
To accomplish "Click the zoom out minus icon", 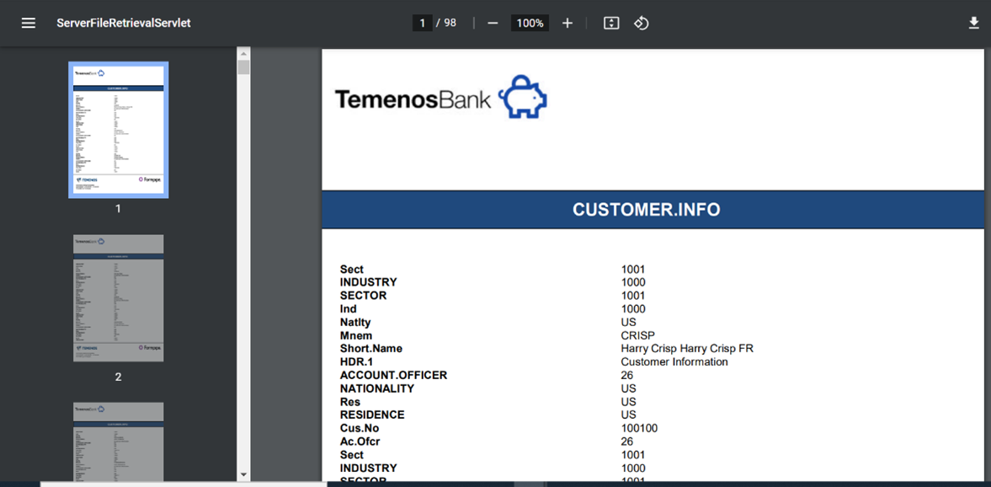I will (493, 23).
